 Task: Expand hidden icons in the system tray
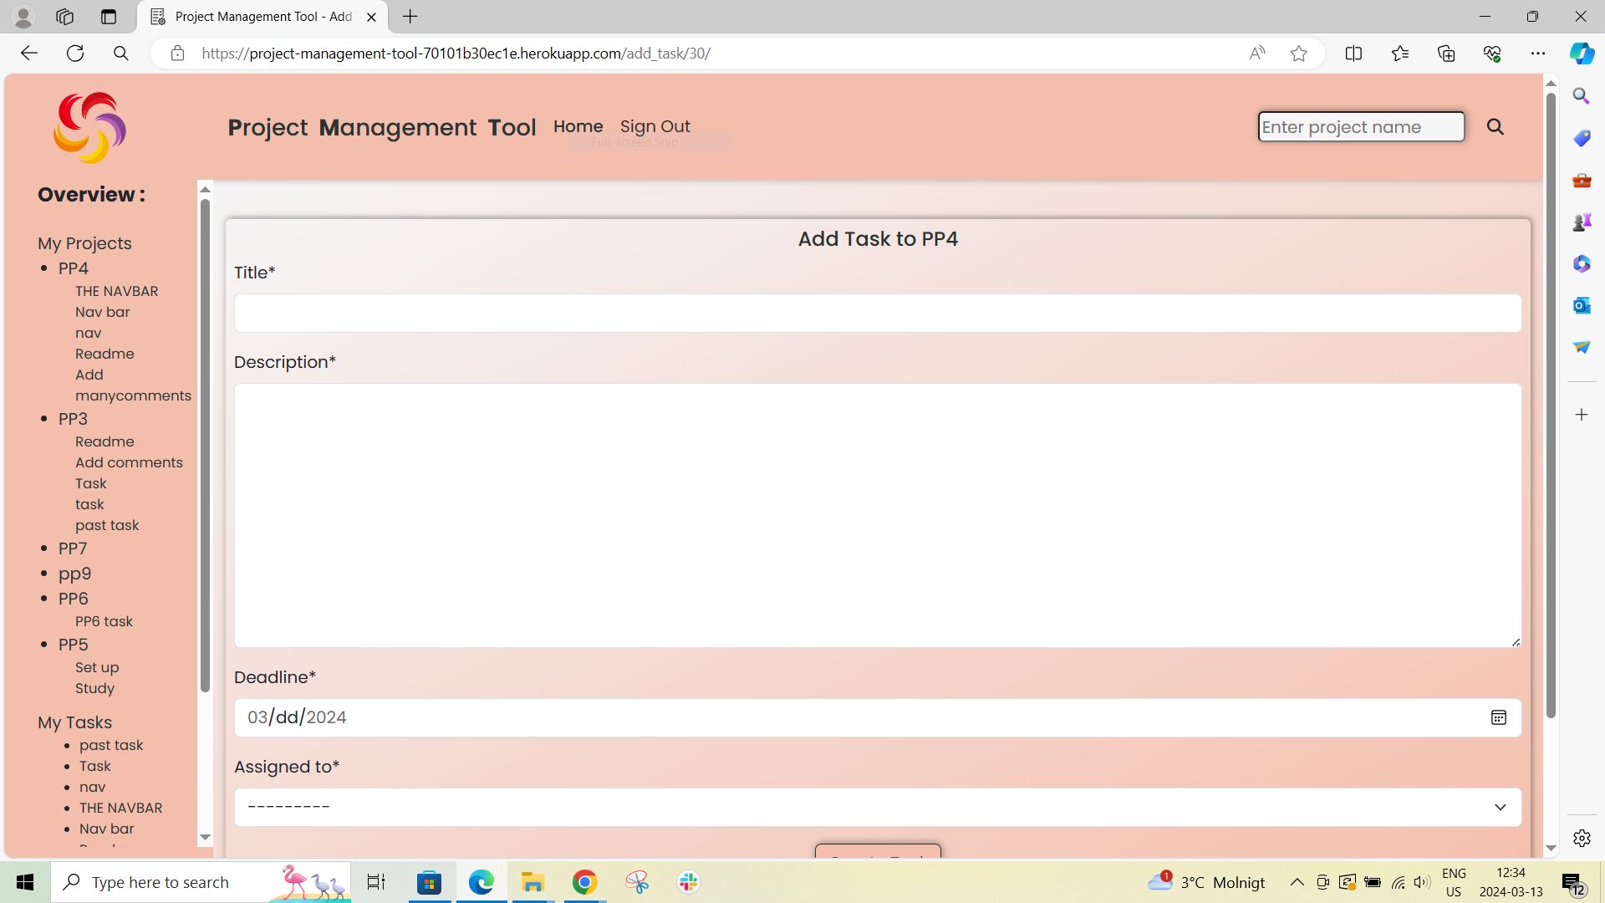coord(1297,881)
